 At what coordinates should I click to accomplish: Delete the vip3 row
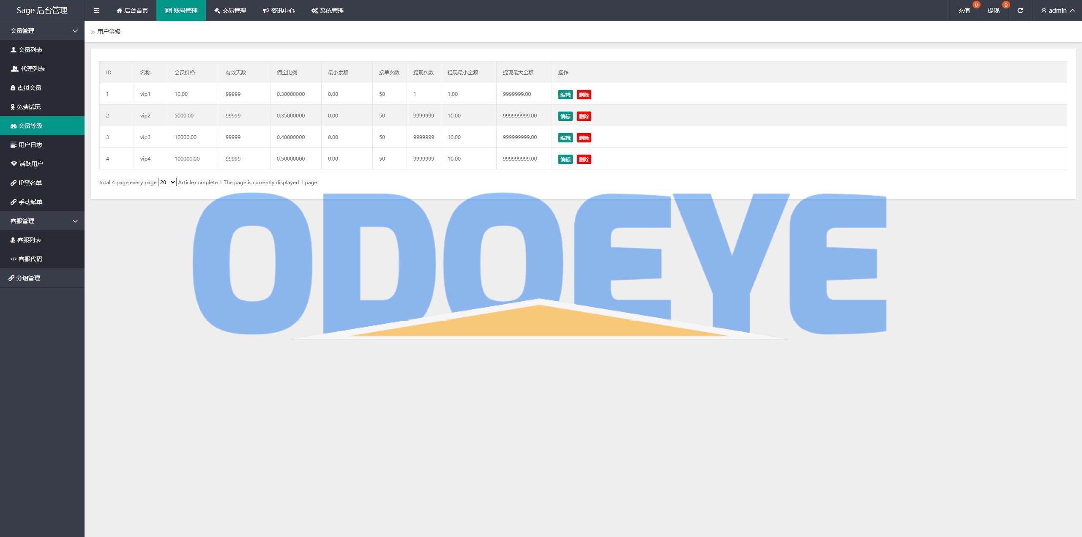tap(584, 138)
